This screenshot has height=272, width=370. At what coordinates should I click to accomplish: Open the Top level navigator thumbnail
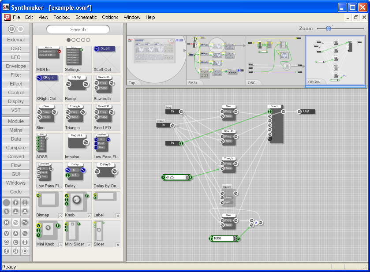coord(156,60)
